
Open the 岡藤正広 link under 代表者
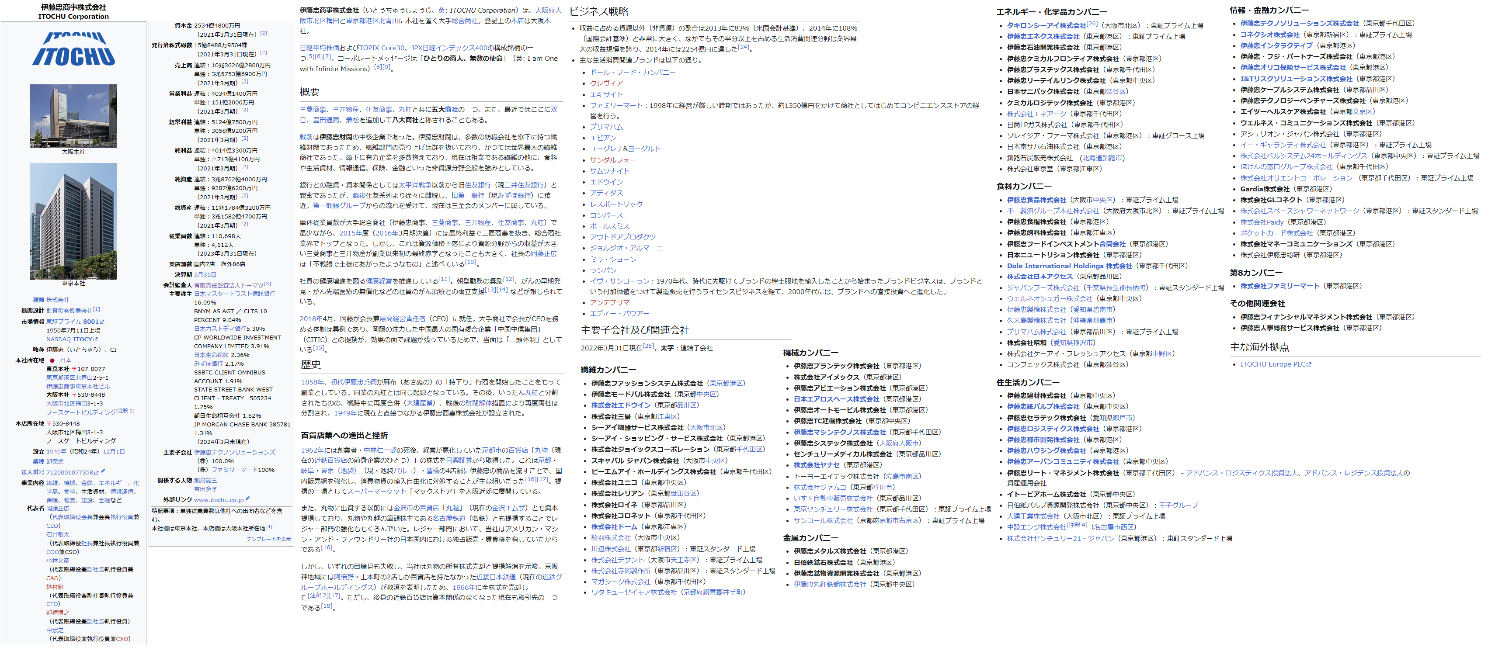point(57,509)
